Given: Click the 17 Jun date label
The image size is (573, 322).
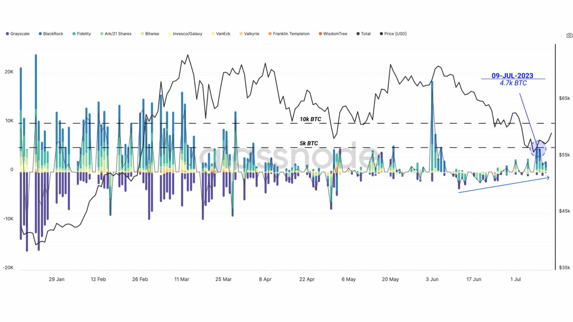Looking at the screenshot, I should (474, 279).
